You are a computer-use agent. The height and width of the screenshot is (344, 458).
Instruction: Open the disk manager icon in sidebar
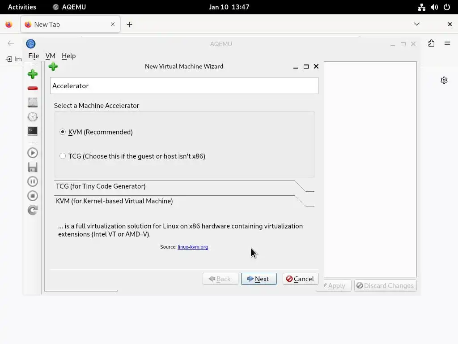32,103
